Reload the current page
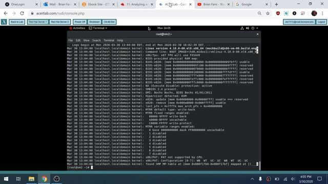328x184 pixels. pyautogui.click(x=22, y=13)
